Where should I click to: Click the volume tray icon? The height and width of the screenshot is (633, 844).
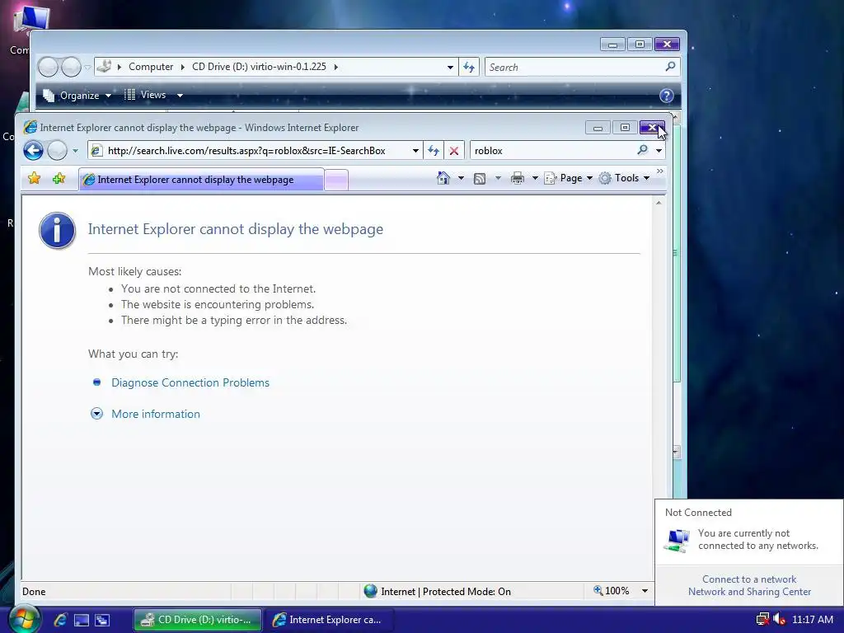[779, 620]
